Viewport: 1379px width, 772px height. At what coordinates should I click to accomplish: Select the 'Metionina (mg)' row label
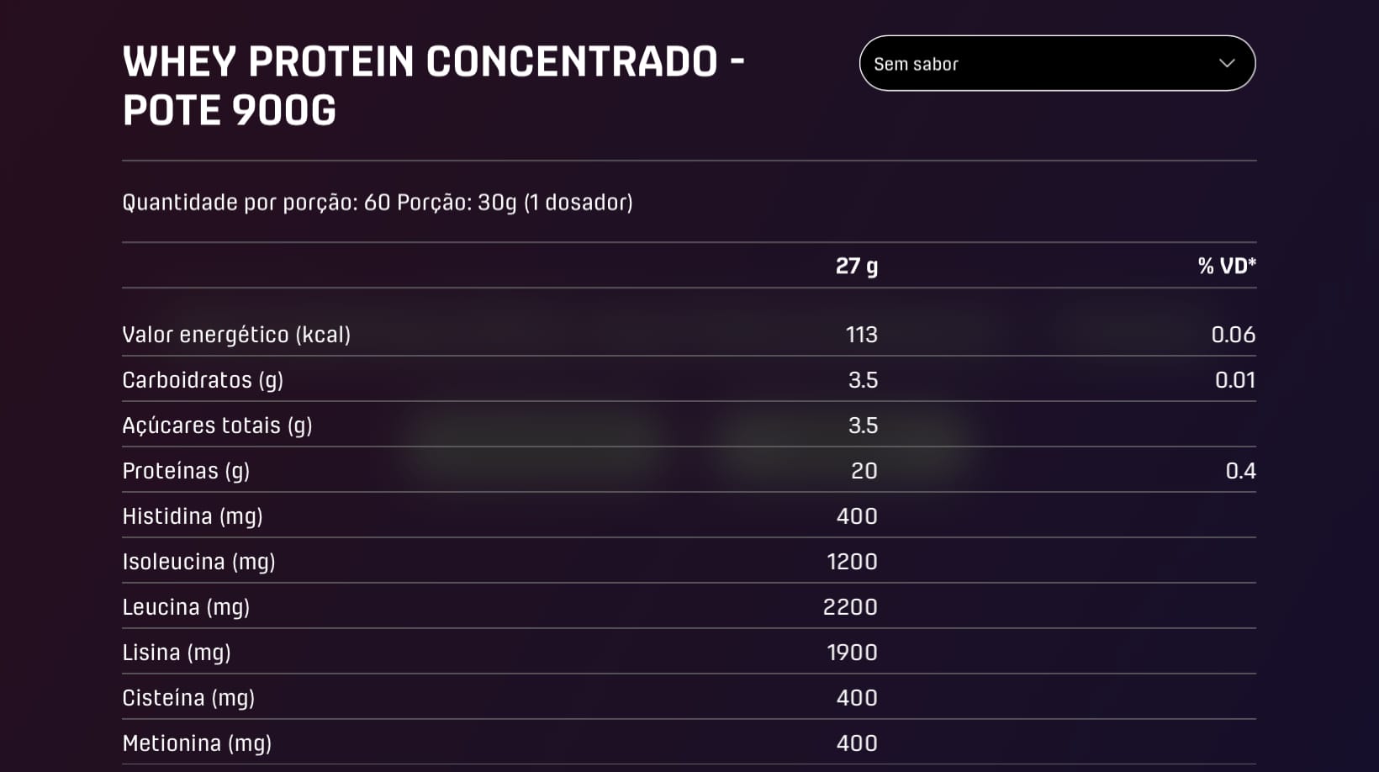coord(197,743)
